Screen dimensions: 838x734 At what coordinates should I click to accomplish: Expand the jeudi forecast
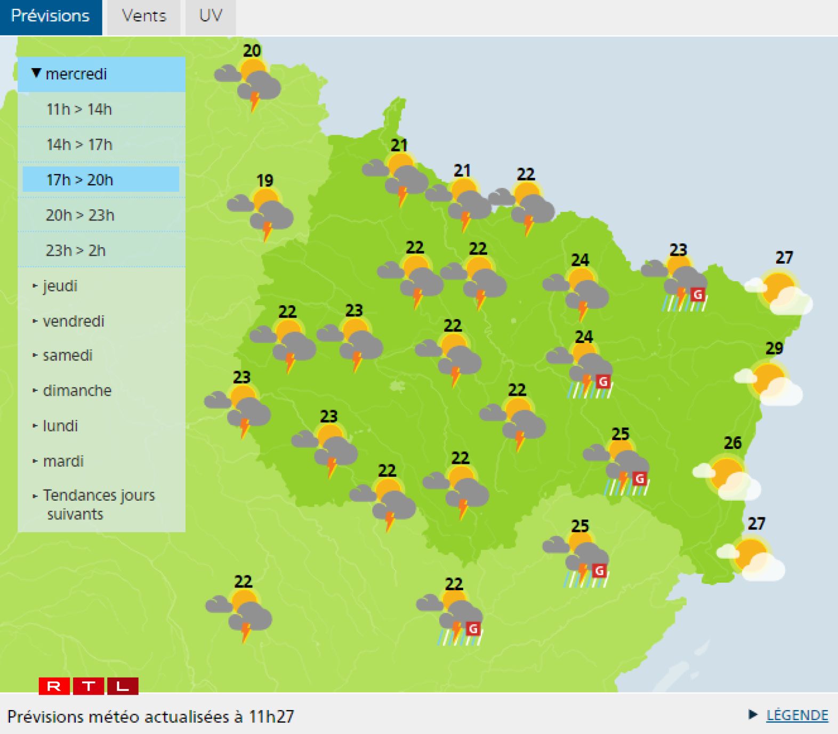tap(60, 286)
